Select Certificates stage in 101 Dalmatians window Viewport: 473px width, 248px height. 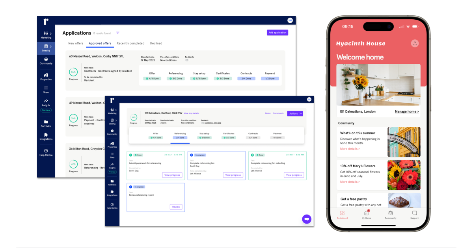click(x=229, y=135)
